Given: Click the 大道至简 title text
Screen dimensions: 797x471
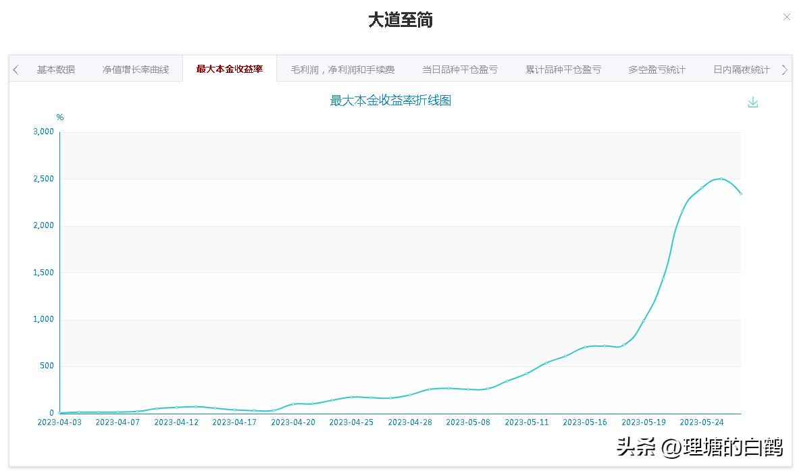Looking at the screenshot, I should [400, 20].
